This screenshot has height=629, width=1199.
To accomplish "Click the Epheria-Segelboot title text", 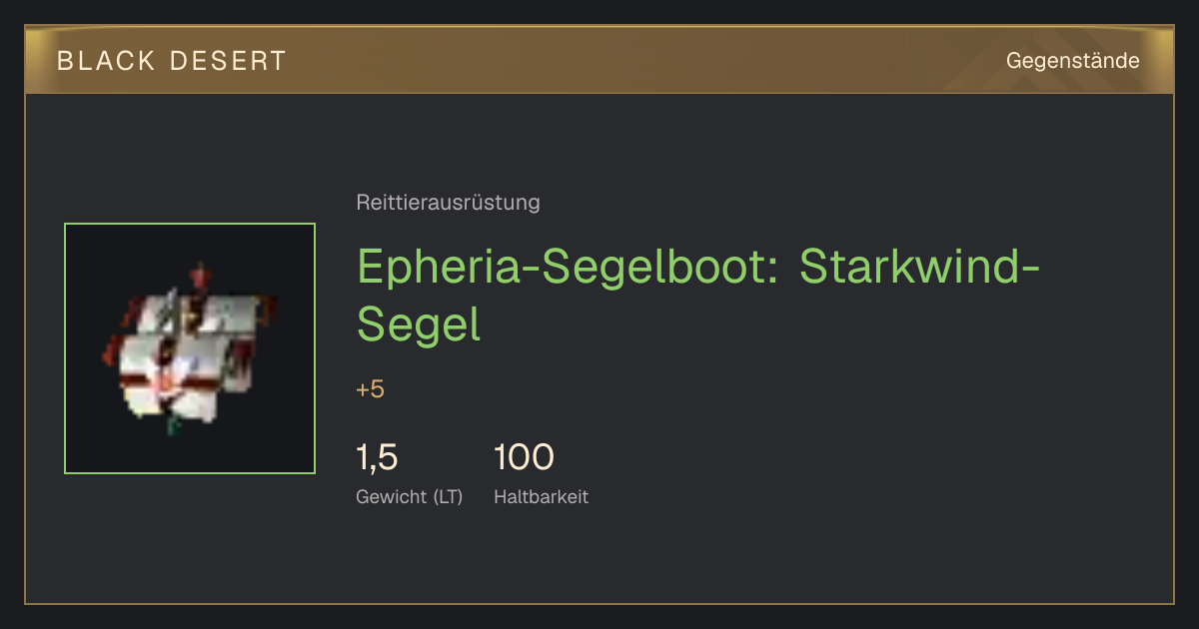I will (x=699, y=296).
